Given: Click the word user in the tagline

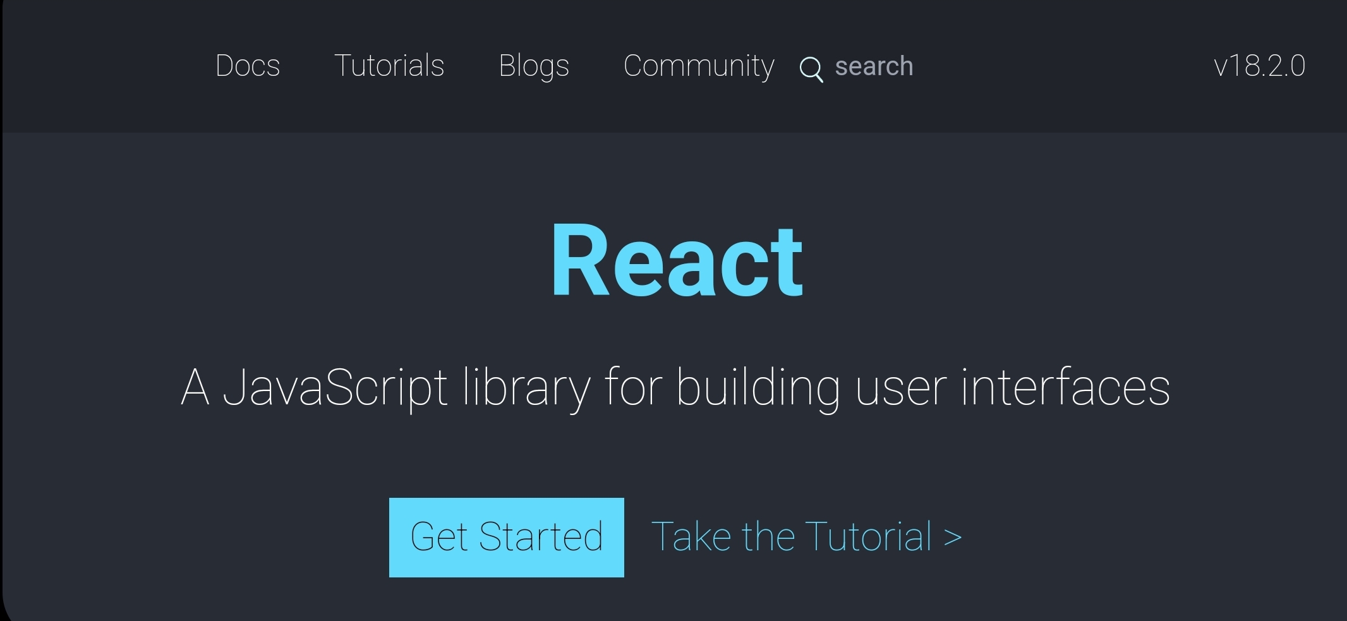Looking at the screenshot, I should 902,387.
